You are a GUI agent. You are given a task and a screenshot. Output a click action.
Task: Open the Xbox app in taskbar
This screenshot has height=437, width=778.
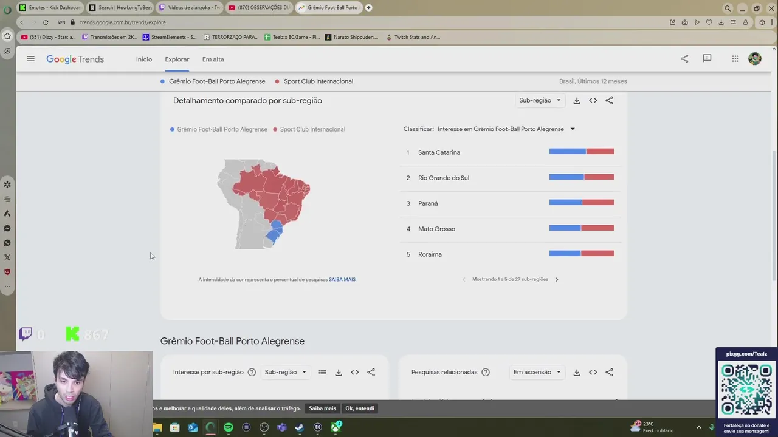point(336,427)
